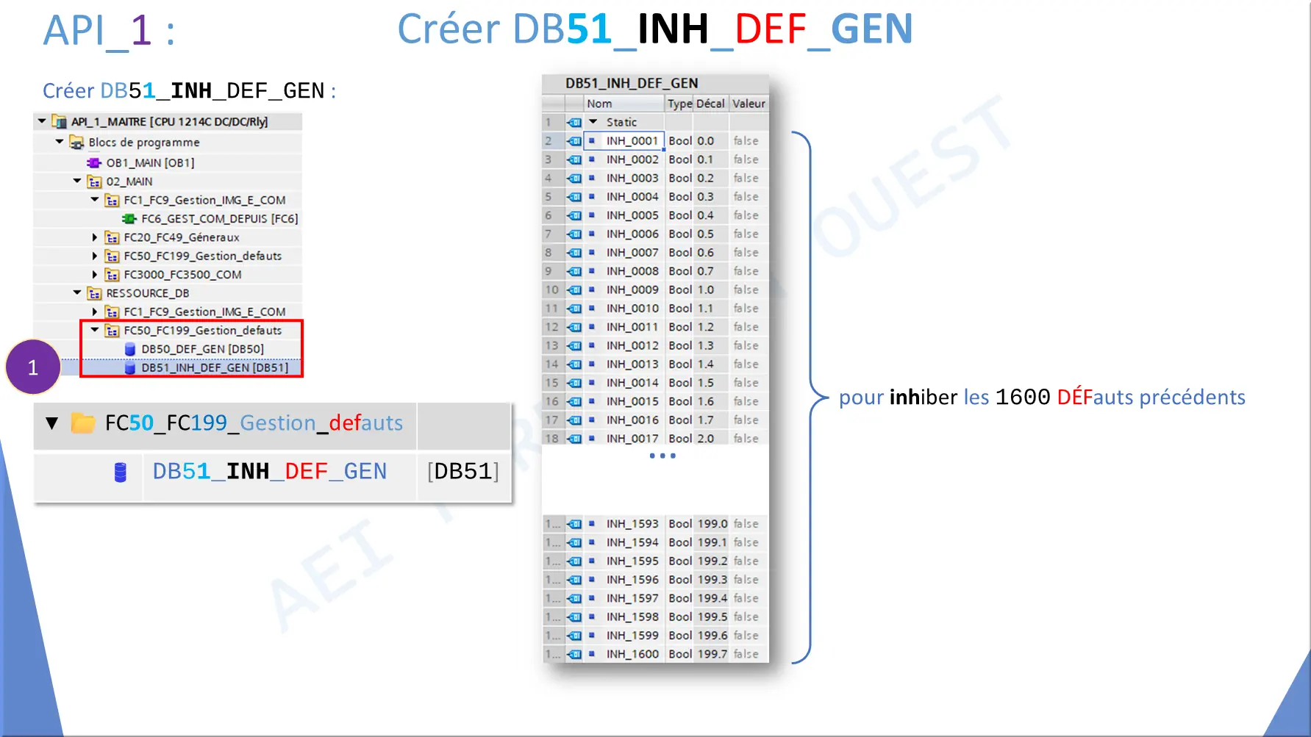Image resolution: width=1311 pixels, height=737 pixels.
Task: Click the API_1_MAITRE CPU device icon
Action: click(60, 122)
